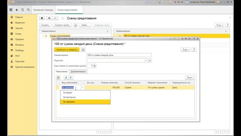Open the history icon in top panel
The image size is (241, 136).
pos(23,10)
